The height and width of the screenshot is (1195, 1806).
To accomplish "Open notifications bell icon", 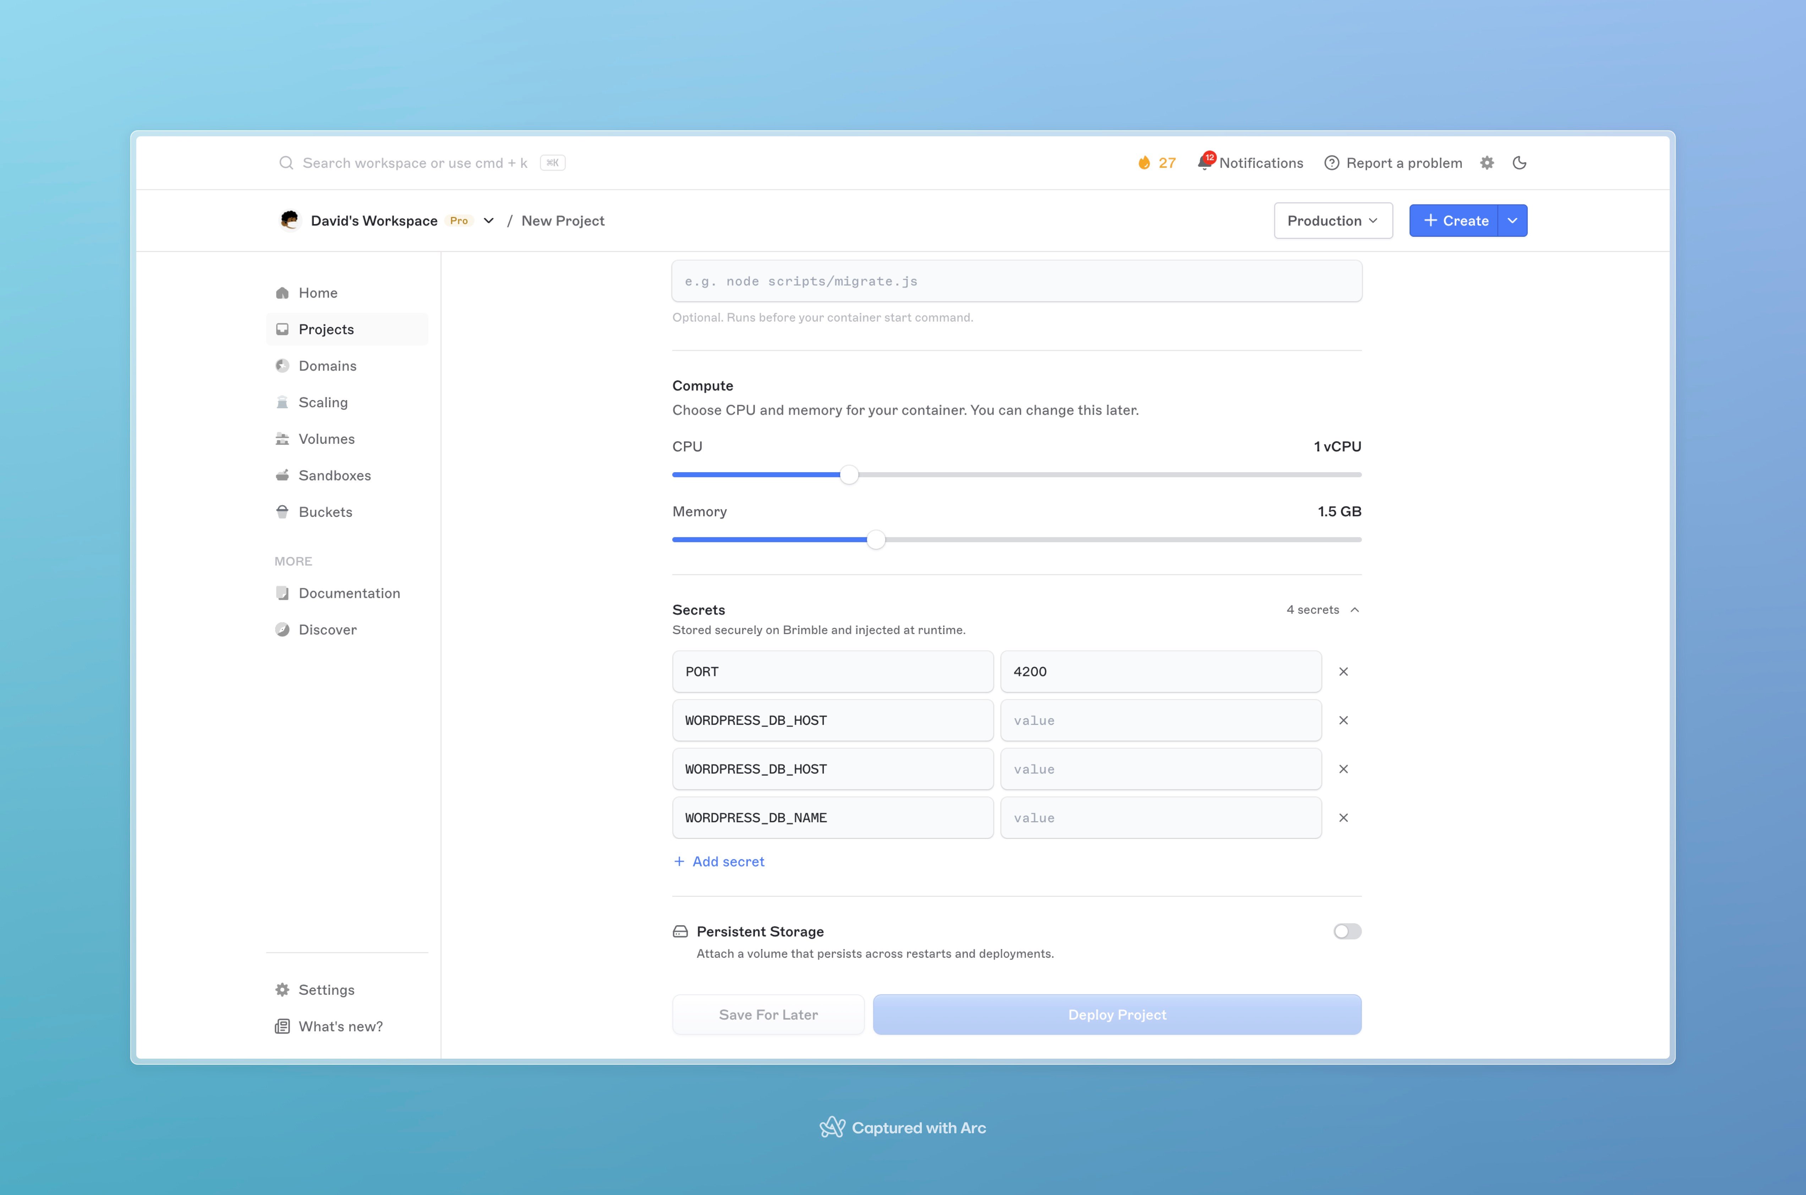I will tap(1205, 162).
